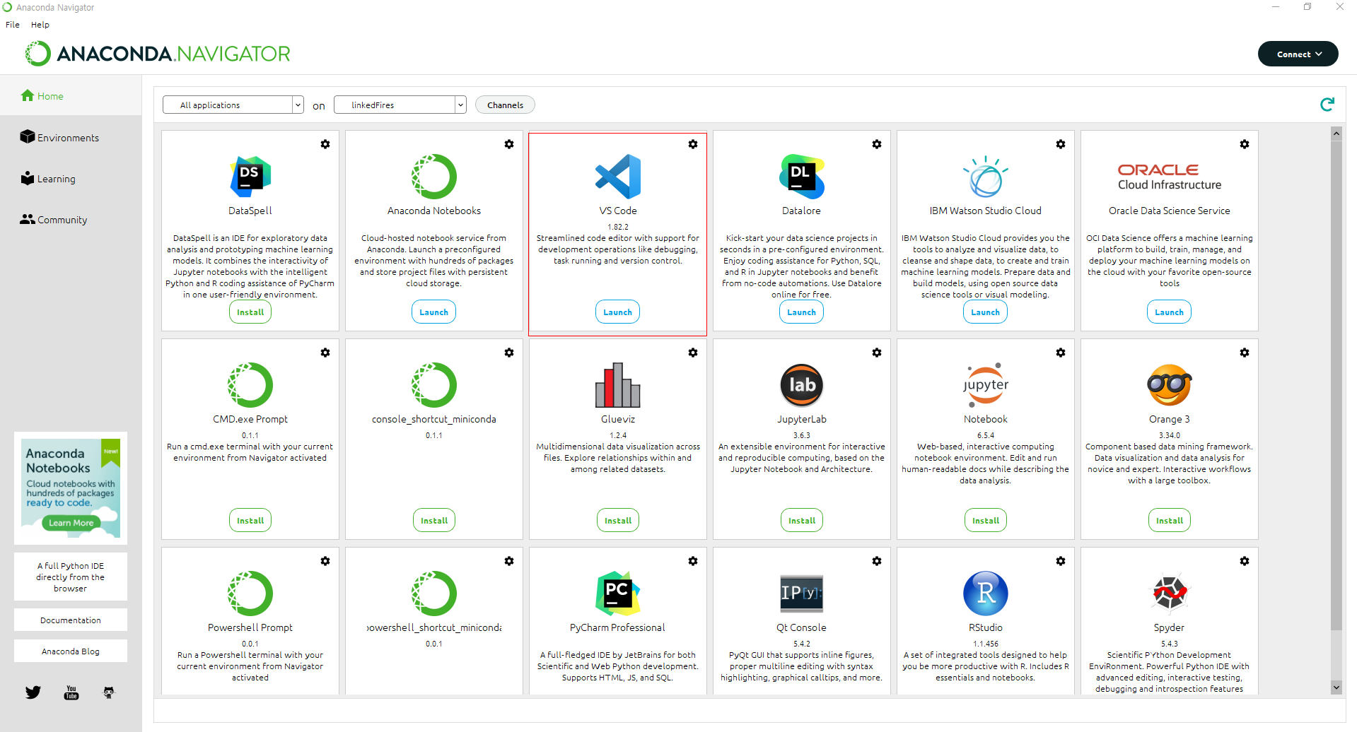This screenshot has width=1357, height=732.
Task: Launch Anaconda Notebooks
Action: (434, 312)
